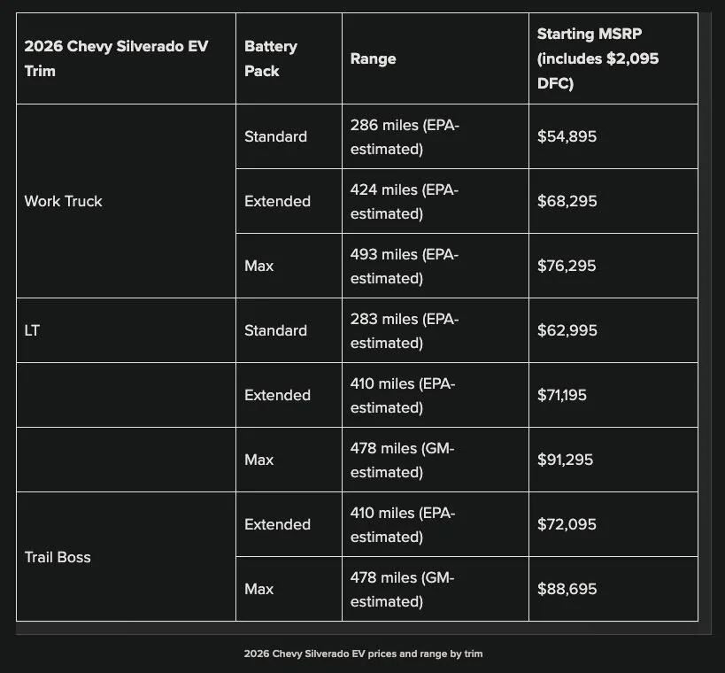Click the 283 miles range cell
The height and width of the screenshot is (673, 725).
pos(436,330)
